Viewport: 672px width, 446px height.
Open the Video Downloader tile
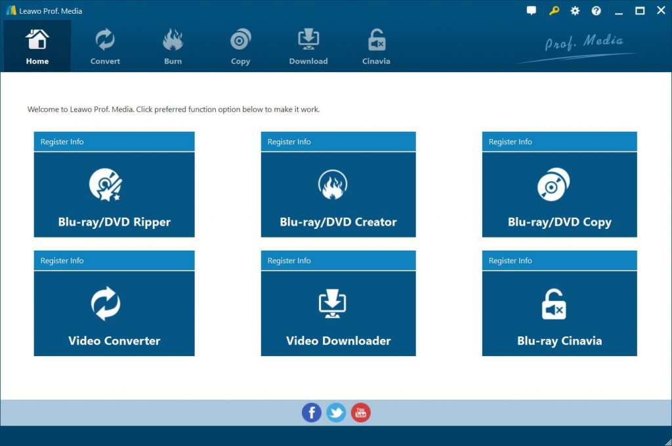point(338,314)
